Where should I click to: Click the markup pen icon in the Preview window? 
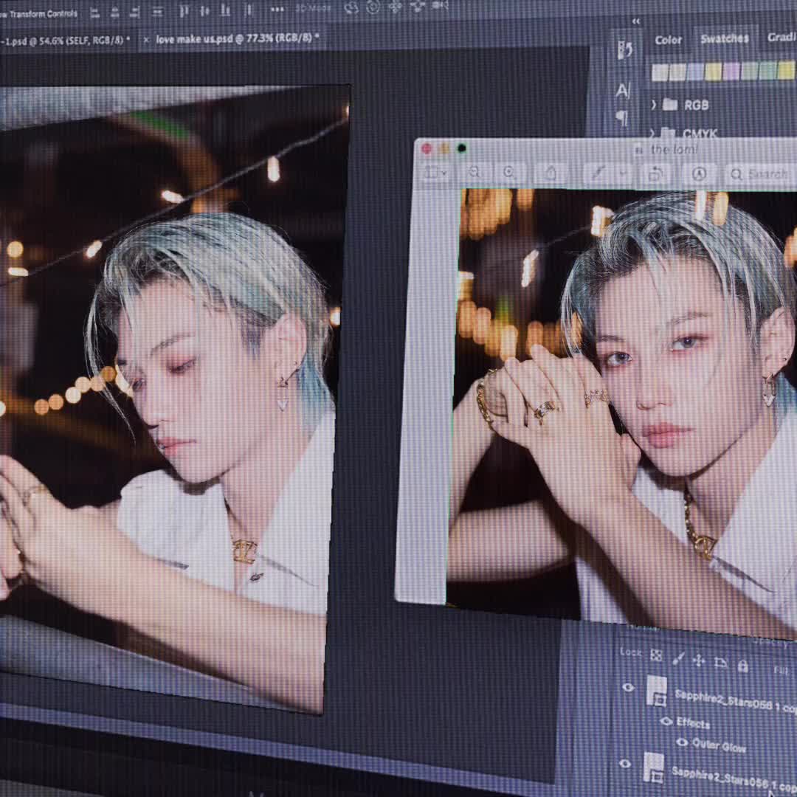[598, 173]
